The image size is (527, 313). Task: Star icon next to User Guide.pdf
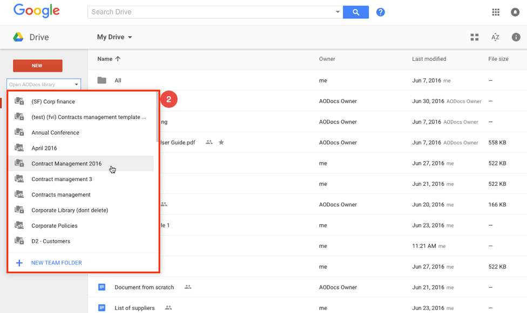[x=221, y=142]
